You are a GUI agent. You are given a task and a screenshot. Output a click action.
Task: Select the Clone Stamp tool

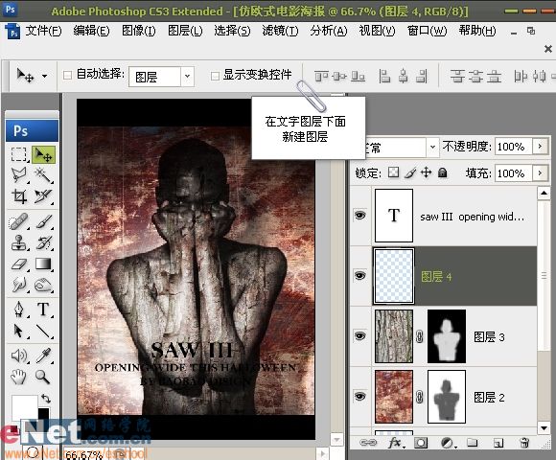19,243
